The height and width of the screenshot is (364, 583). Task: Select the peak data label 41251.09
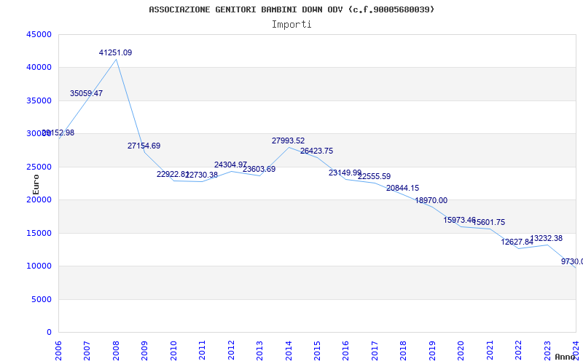click(115, 52)
